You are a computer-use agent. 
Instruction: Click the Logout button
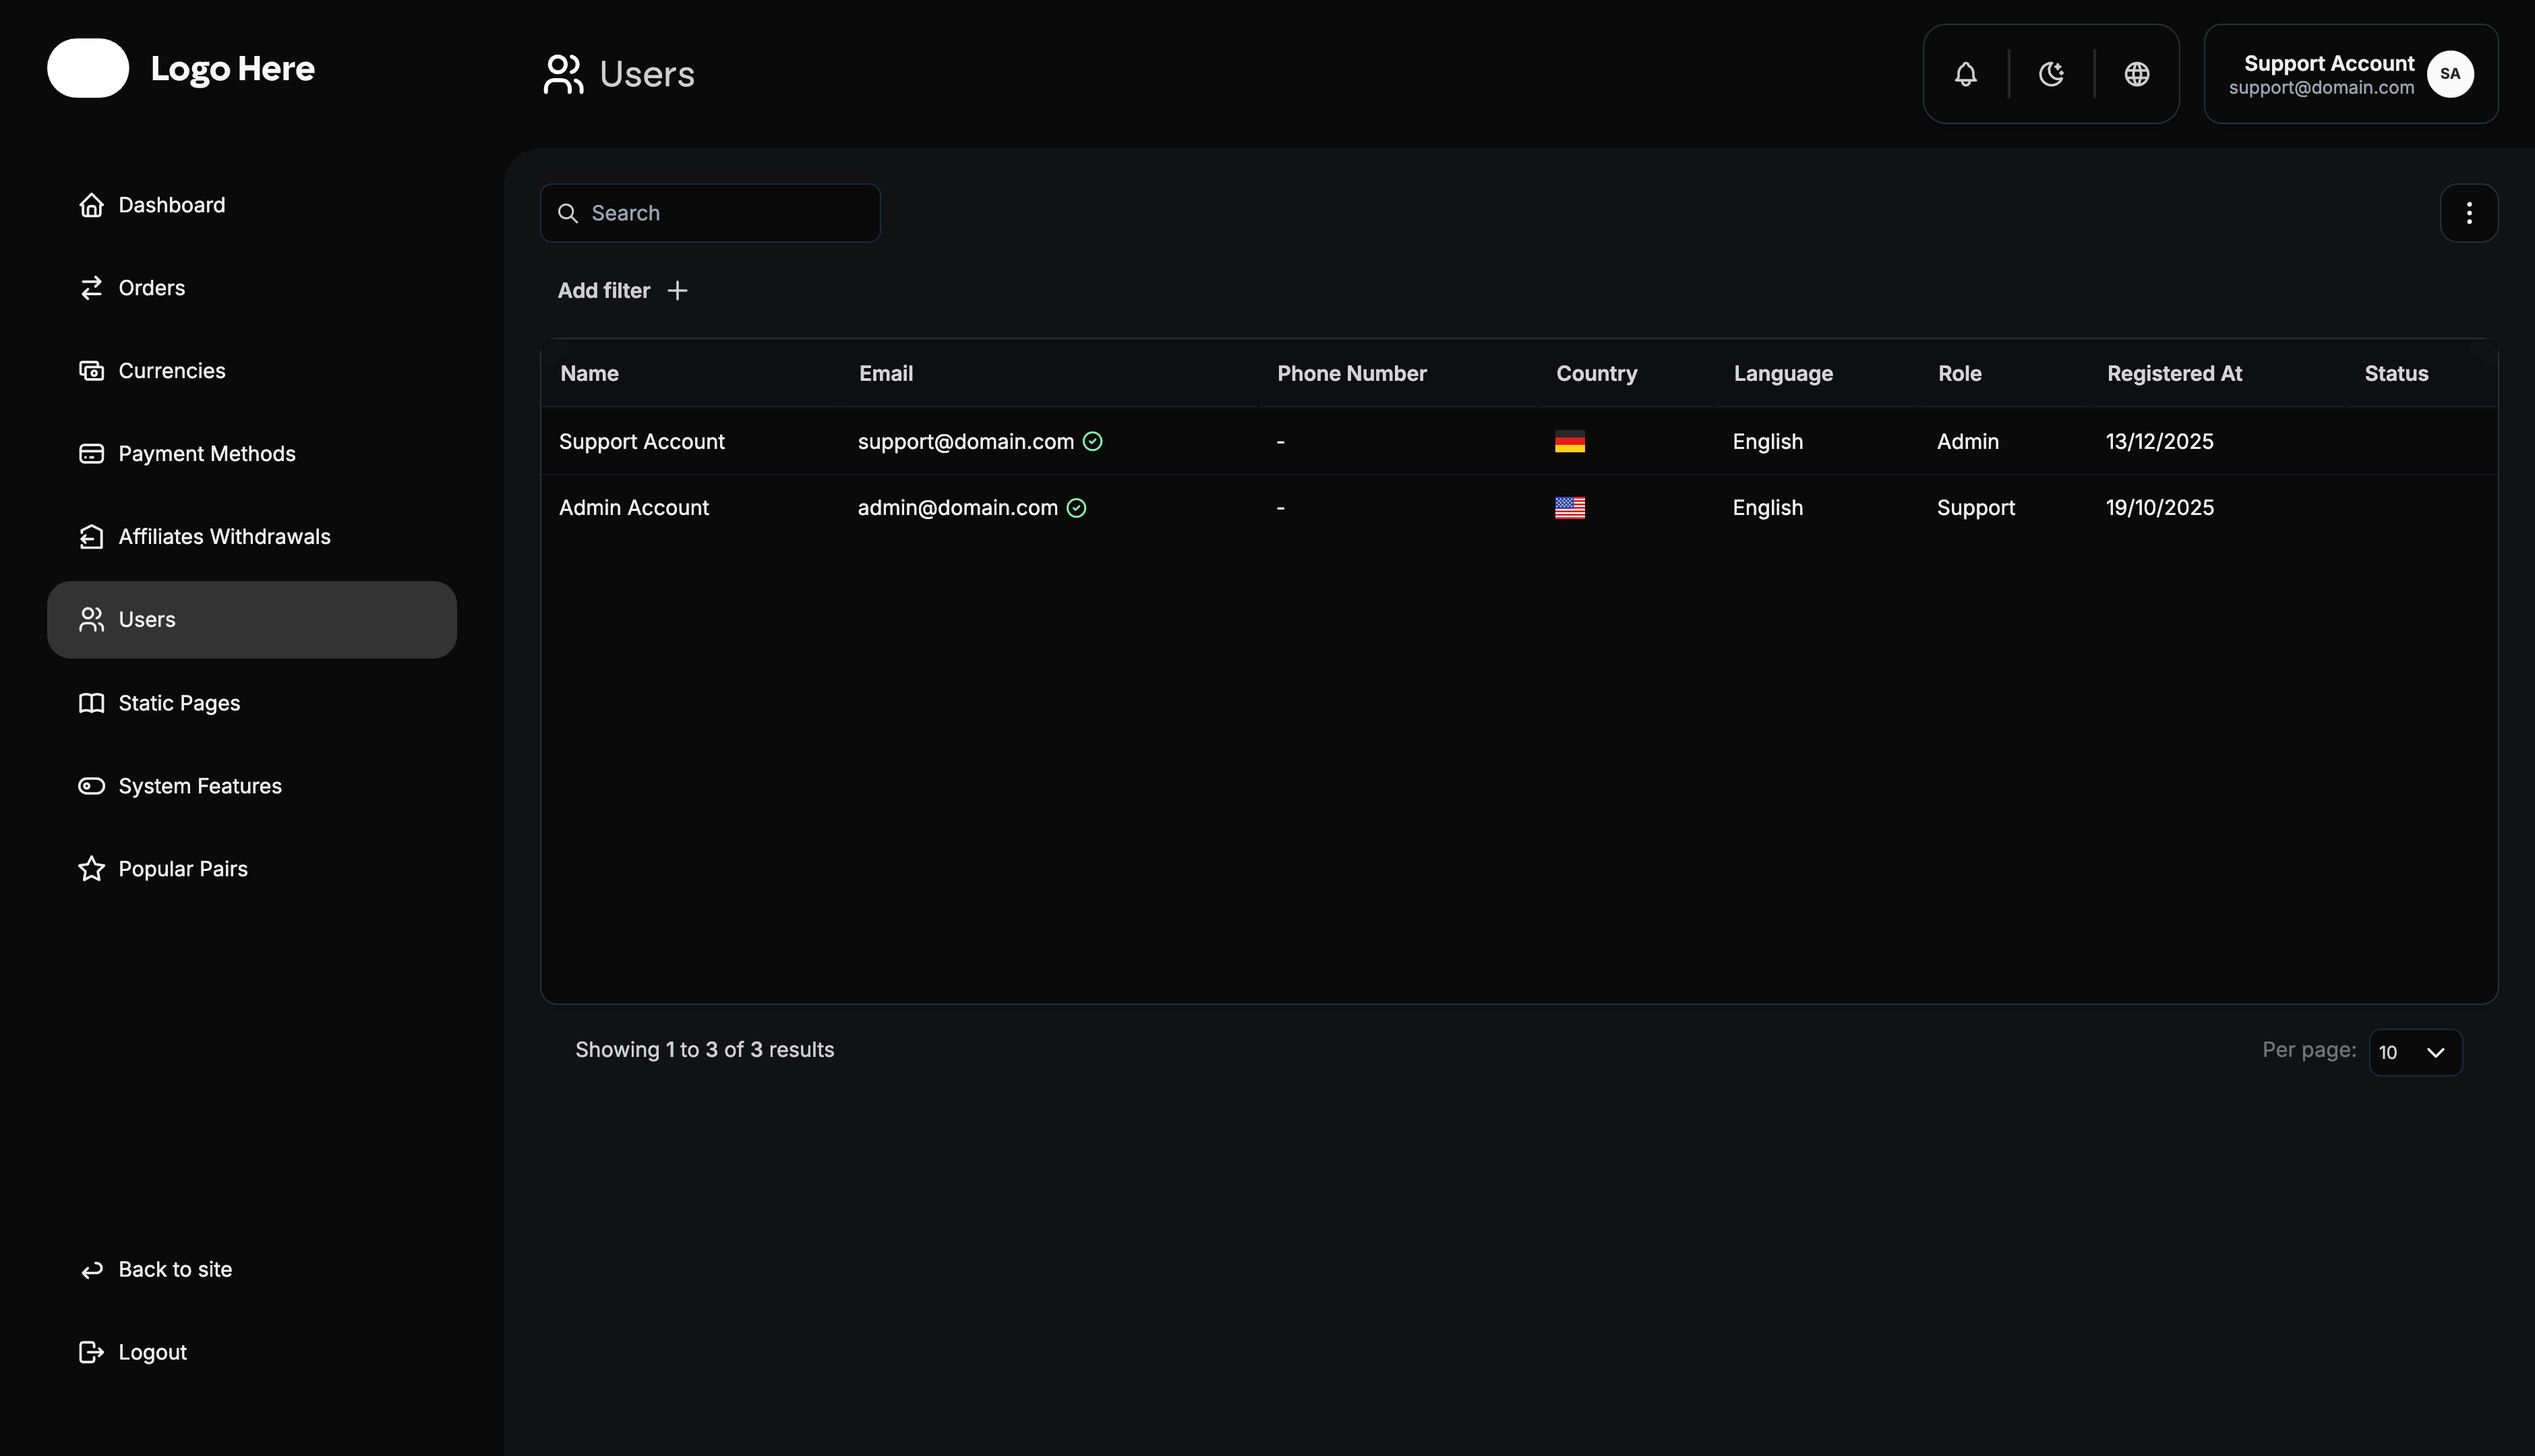tap(153, 1352)
